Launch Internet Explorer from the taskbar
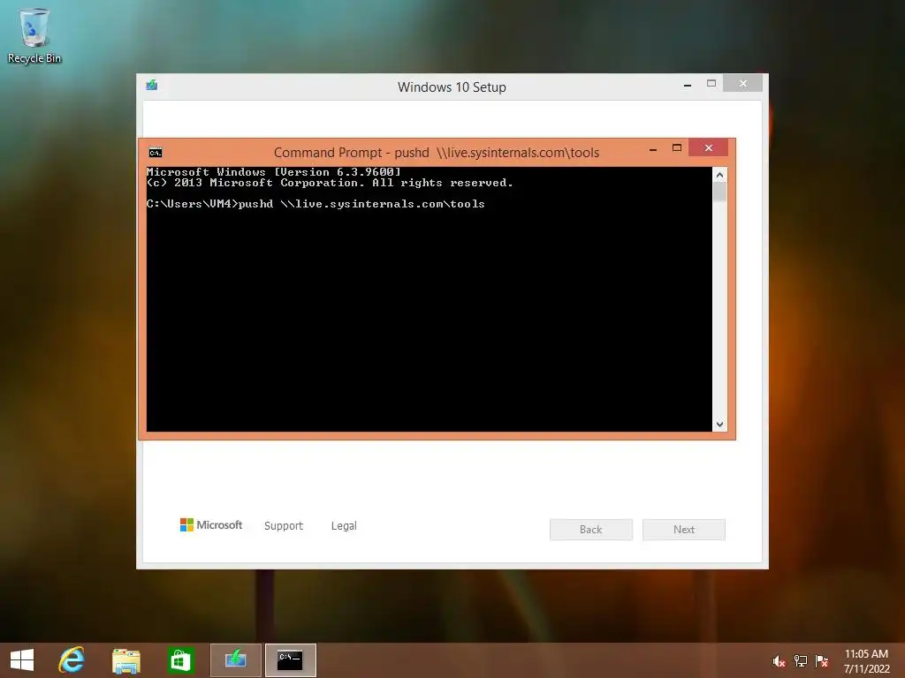This screenshot has width=905, height=678. 72,660
